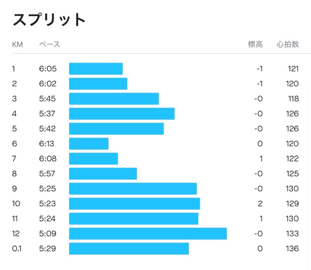Image resolution: width=311 pixels, height=270 pixels.
Task: Select the kilometer 11 bar
Action: 134,219
